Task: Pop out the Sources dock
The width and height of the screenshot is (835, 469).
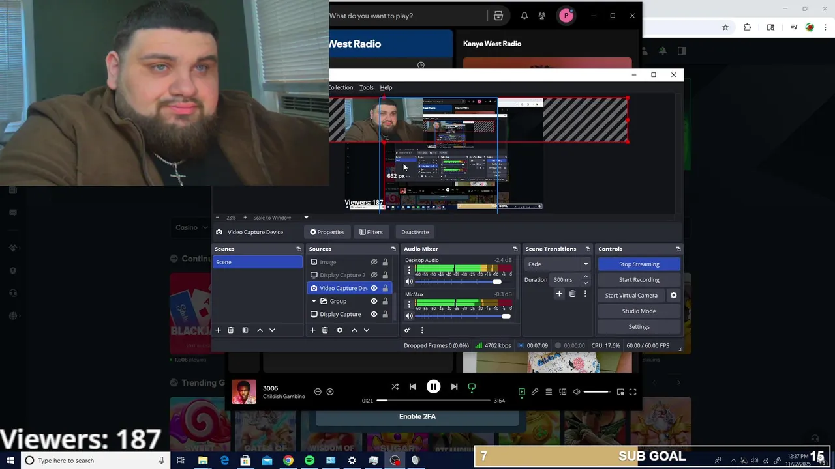Action: [393, 249]
